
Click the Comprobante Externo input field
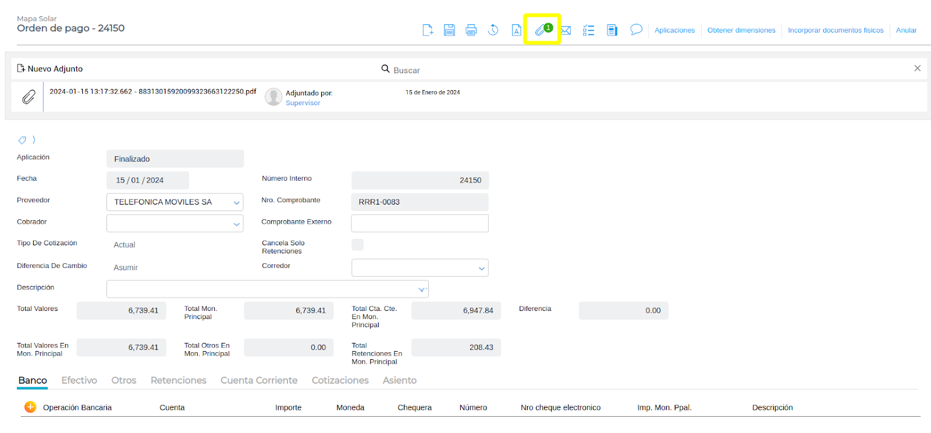pos(420,223)
